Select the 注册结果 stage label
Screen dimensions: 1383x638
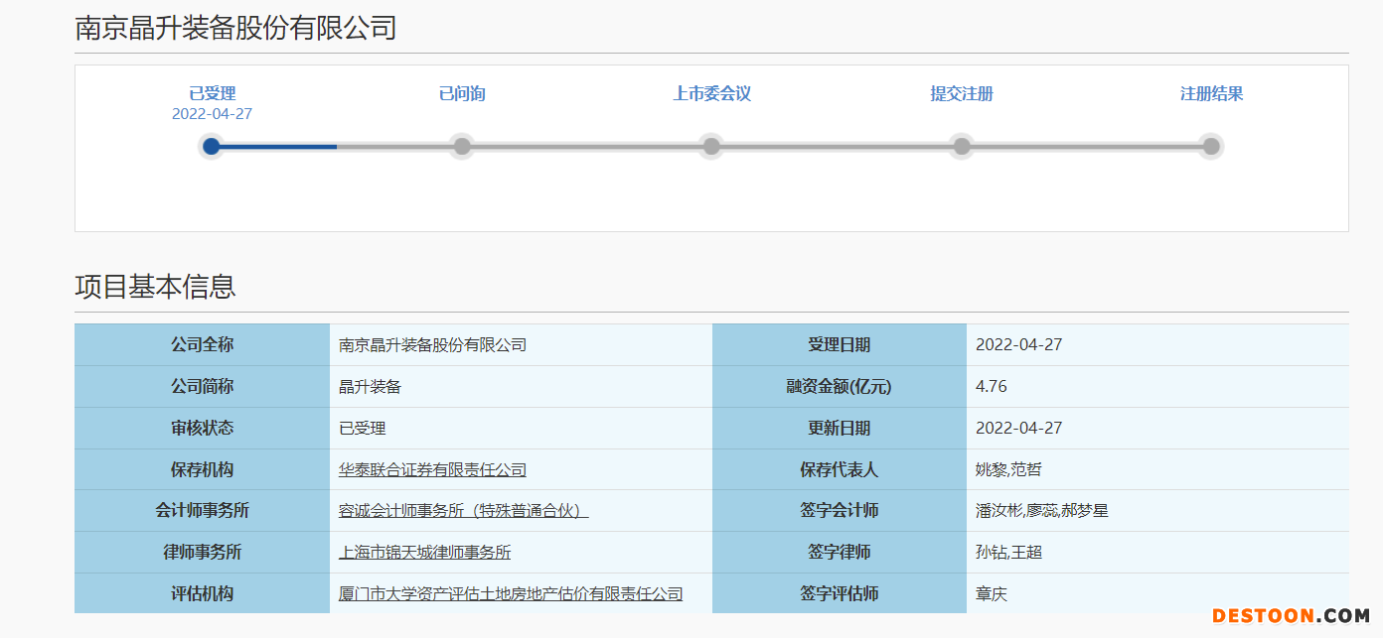(1211, 94)
